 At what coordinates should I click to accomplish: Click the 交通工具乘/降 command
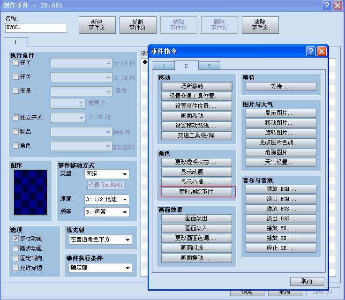[196, 135]
